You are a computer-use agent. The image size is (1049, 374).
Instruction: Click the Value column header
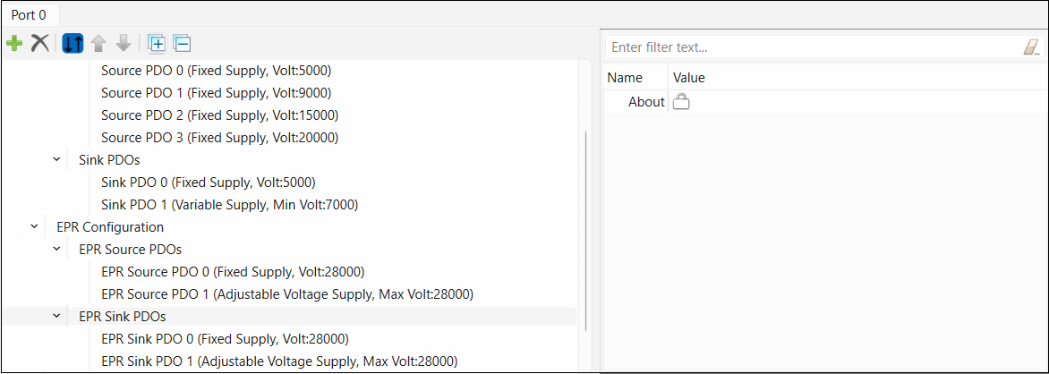coord(689,78)
